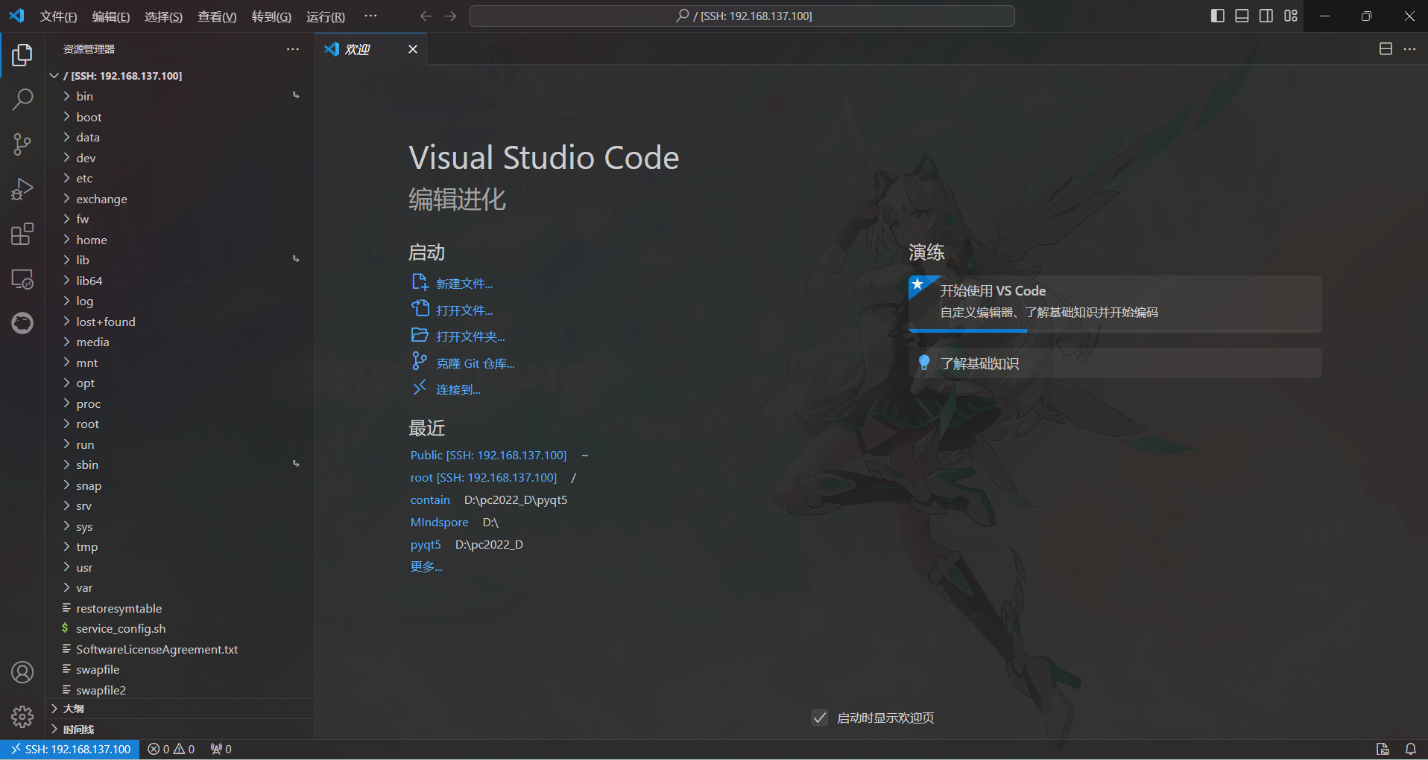The image size is (1428, 760).
Task: Open the Remote Explorer view
Action: point(22,279)
